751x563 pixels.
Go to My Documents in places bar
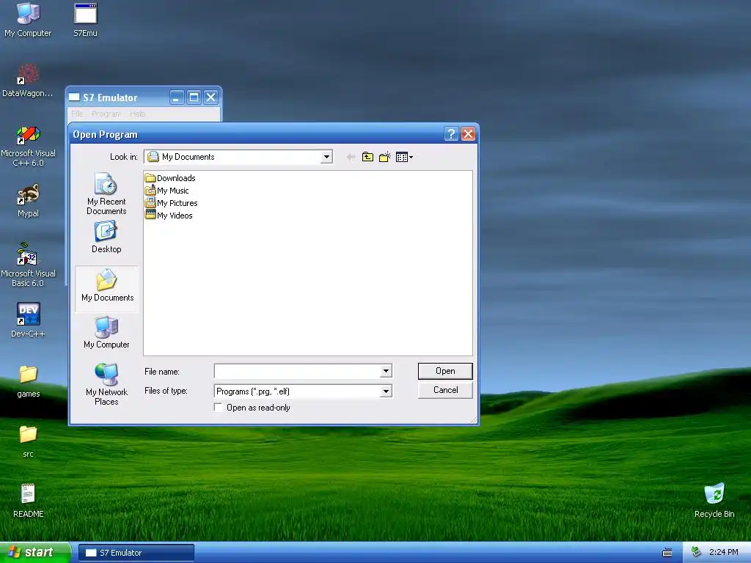[107, 289]
